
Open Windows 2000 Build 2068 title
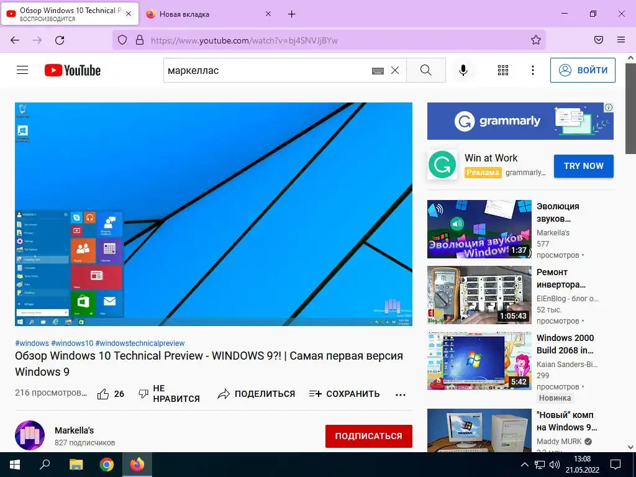(x=565, y=344)
